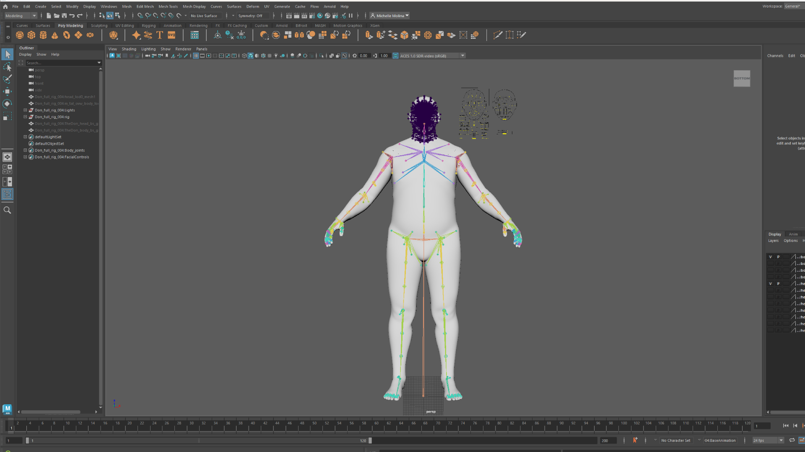Click the Maya home icon
This screenshot has height=452, width=805.
(x=5, y=7)
